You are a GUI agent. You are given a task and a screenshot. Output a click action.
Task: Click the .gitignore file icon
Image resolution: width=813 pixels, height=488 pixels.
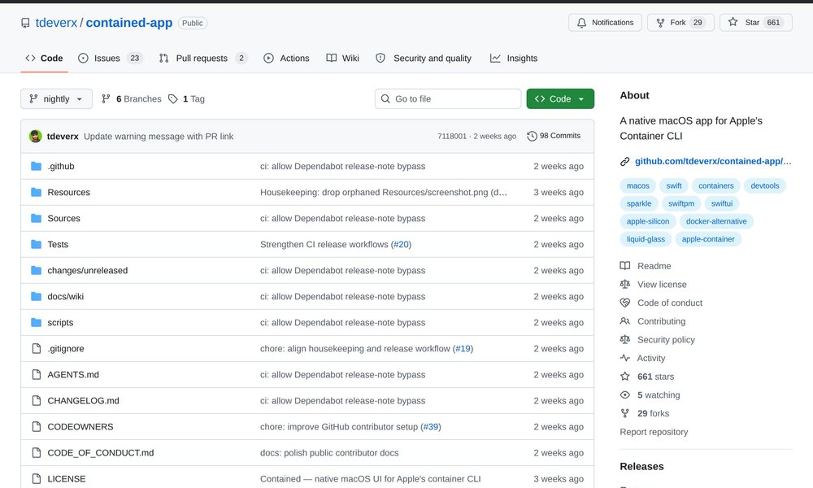(37, 348)
